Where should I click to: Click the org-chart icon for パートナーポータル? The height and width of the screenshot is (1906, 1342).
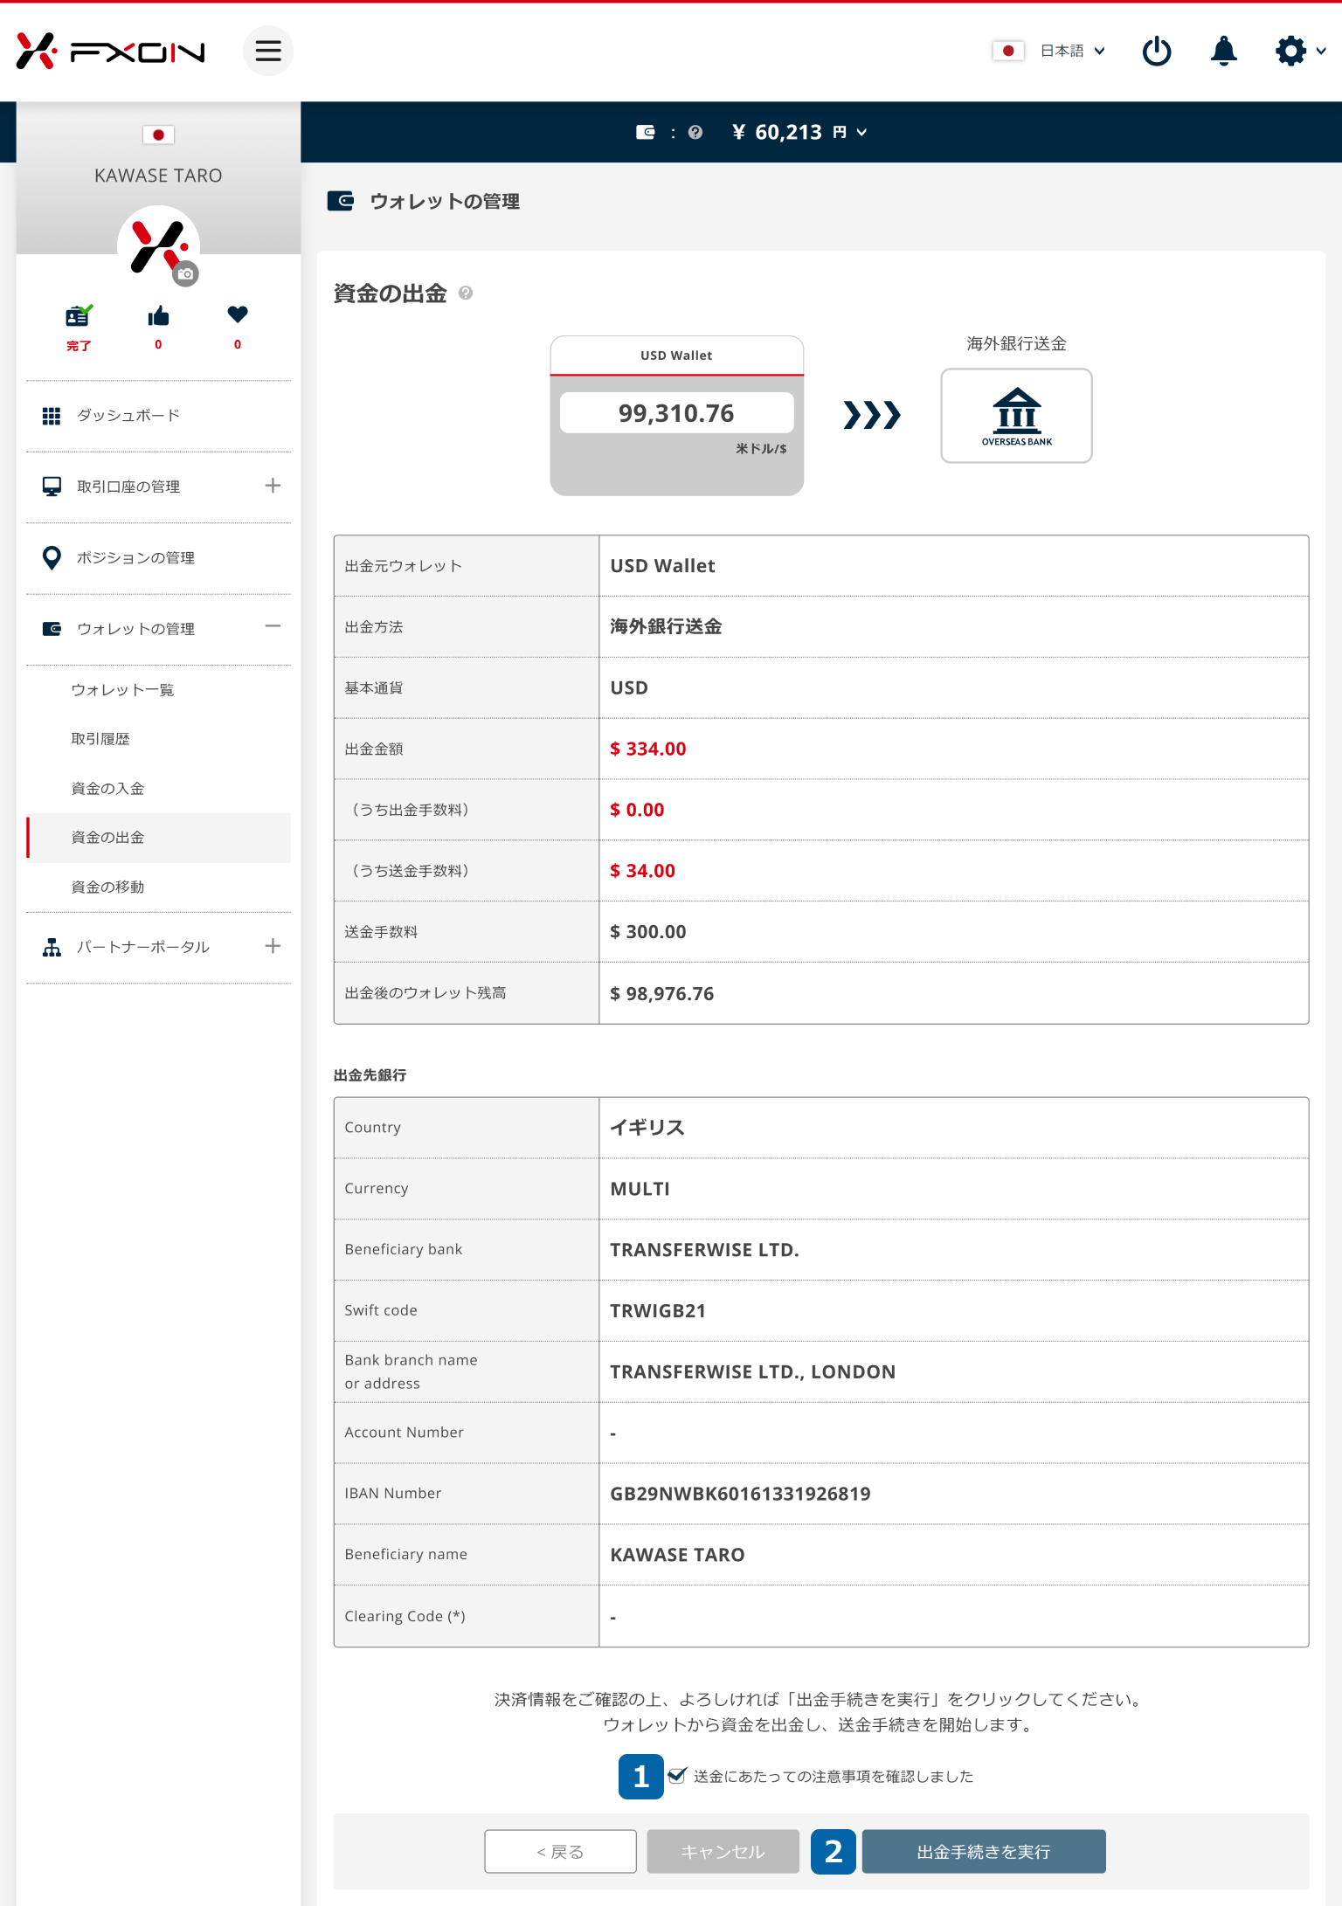tap(52, 947)
